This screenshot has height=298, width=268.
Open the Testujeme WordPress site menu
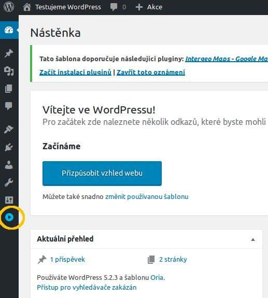pos(62,7)
